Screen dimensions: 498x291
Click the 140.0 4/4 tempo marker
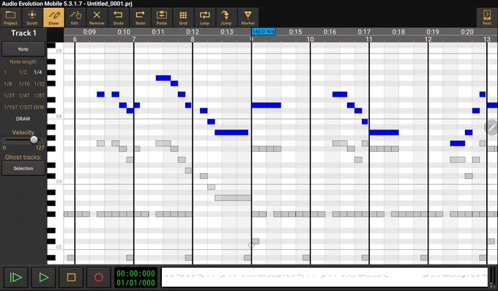coord(264,32)
